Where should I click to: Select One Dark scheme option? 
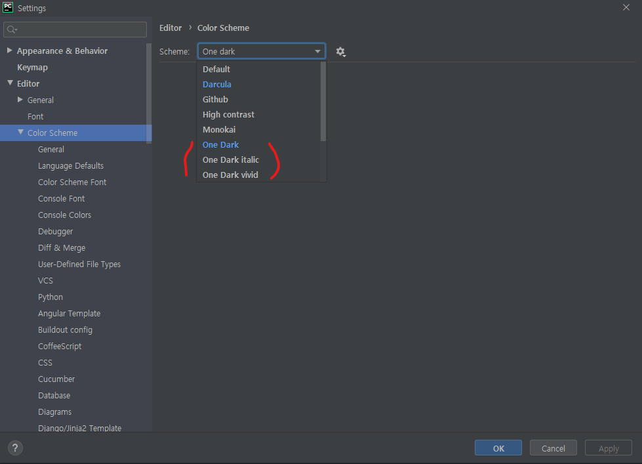coord(259,144)
